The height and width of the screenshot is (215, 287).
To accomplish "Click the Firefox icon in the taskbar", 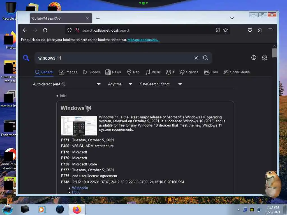I will point(77,209).
